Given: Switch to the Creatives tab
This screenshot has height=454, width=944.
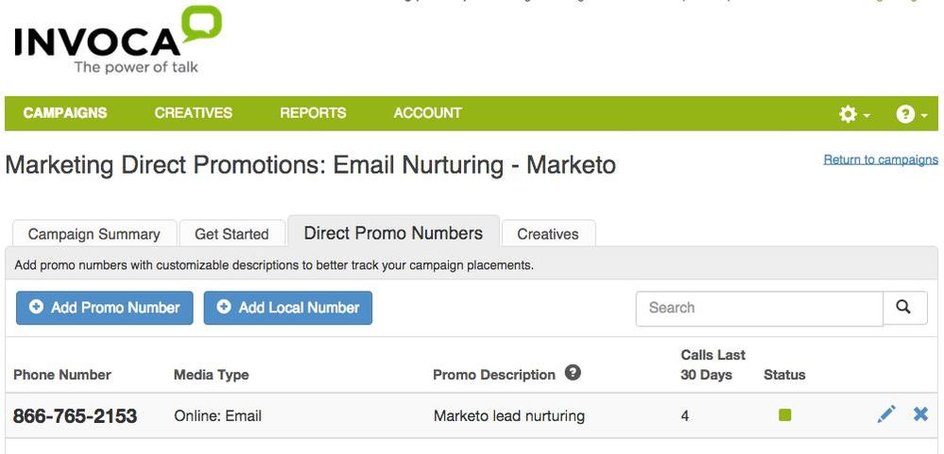Looking at the screenshot, I should [548, 234].
